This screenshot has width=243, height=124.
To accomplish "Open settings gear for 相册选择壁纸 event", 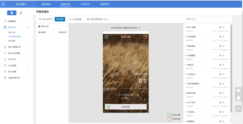I will (220, 84).
